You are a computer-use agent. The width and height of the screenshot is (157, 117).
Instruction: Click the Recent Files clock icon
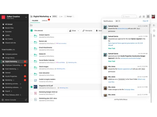point(3,28)
